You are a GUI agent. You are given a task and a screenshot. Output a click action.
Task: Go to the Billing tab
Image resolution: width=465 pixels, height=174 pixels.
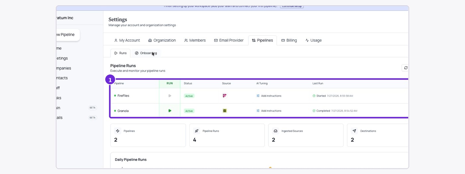point(289,40)
